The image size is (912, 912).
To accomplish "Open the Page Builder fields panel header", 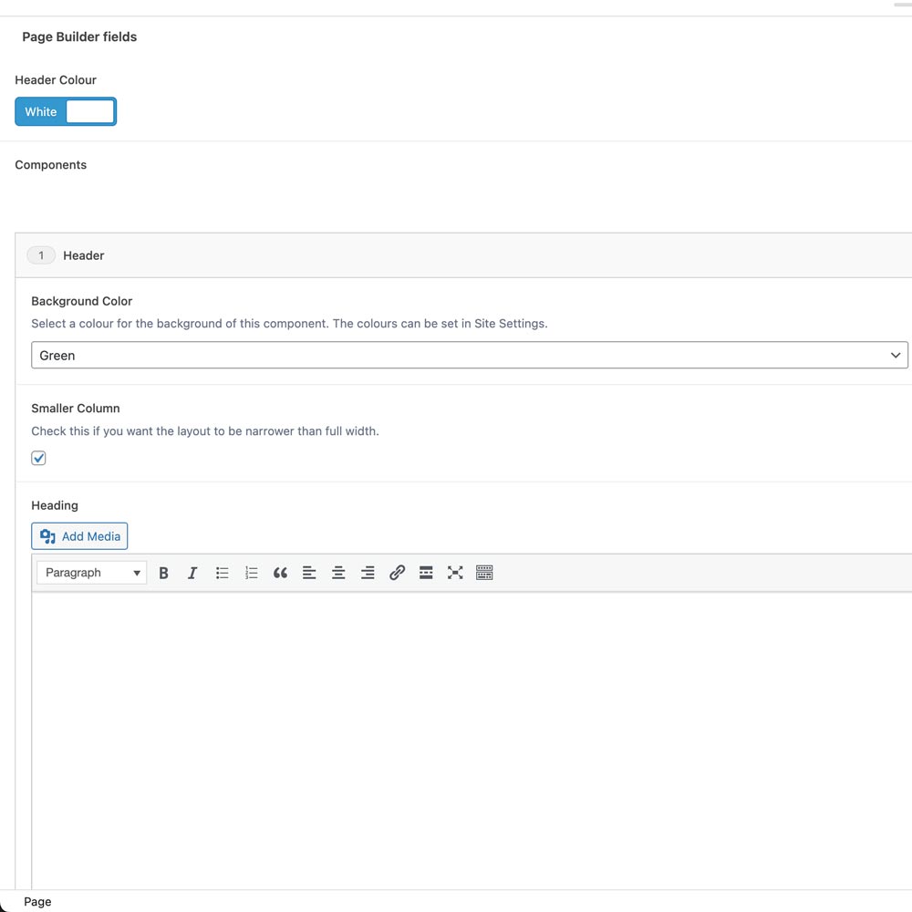I will coord(79,36).
